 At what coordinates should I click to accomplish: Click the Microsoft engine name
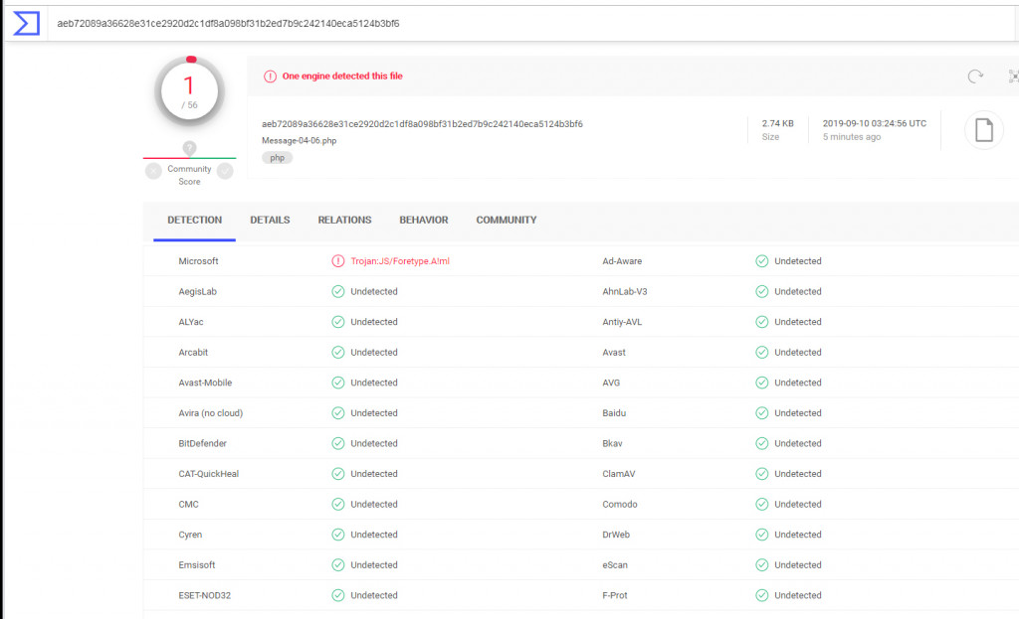click(x=198, y=261)
